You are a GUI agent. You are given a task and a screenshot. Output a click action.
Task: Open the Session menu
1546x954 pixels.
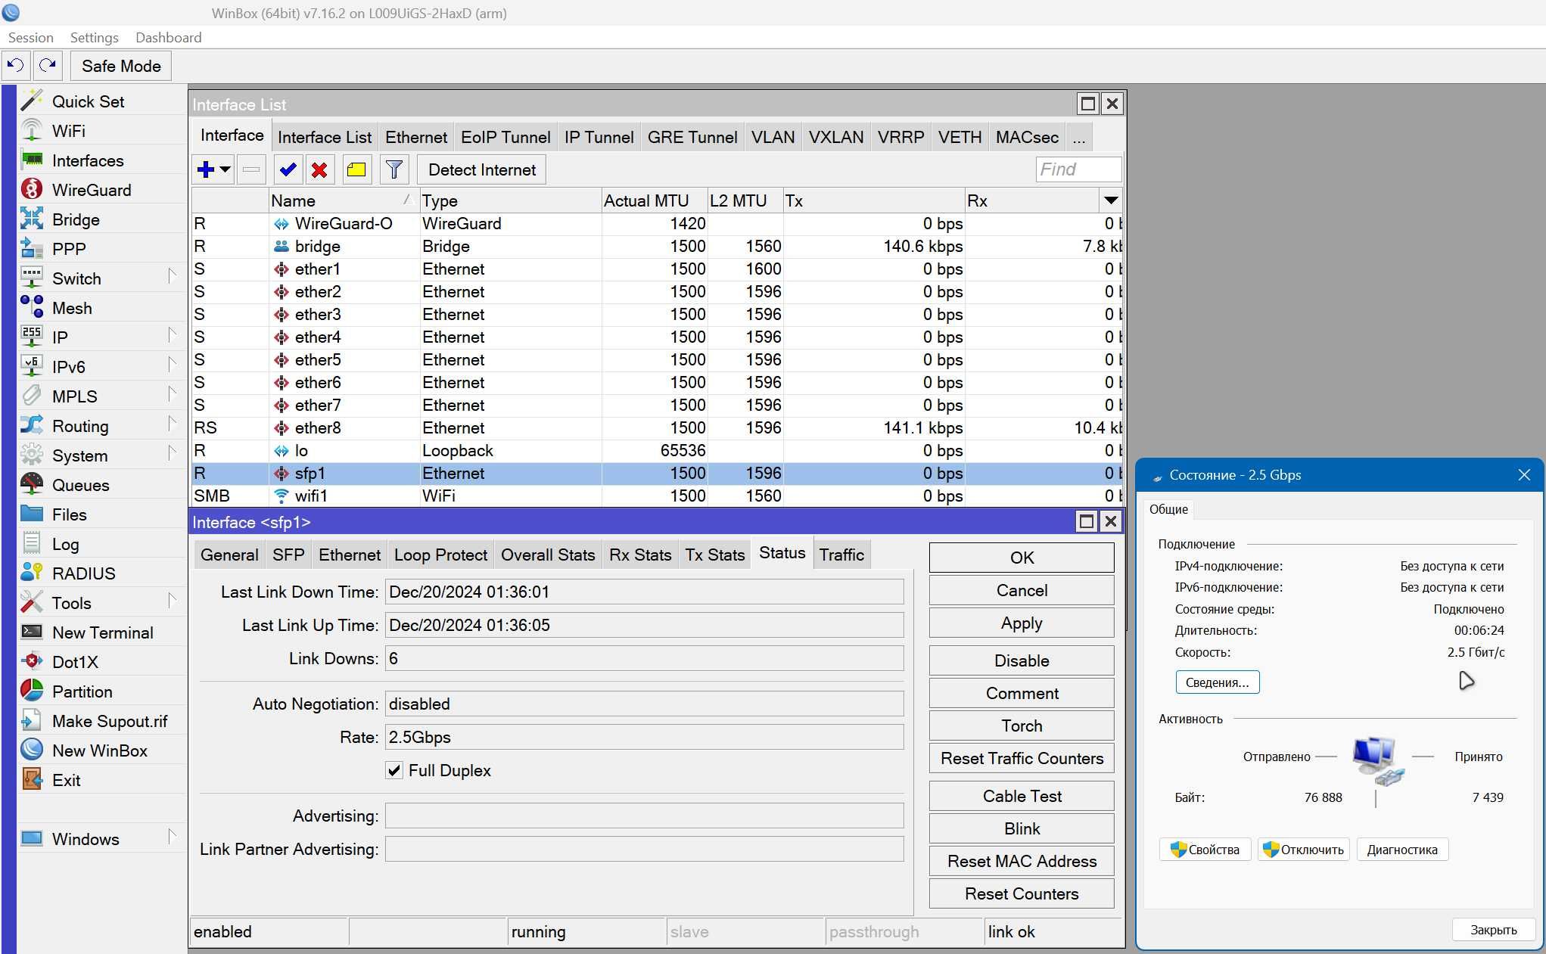coord(30,37)
